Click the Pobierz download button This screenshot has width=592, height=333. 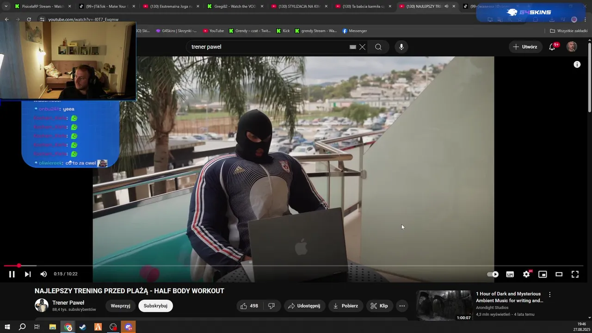345,306
